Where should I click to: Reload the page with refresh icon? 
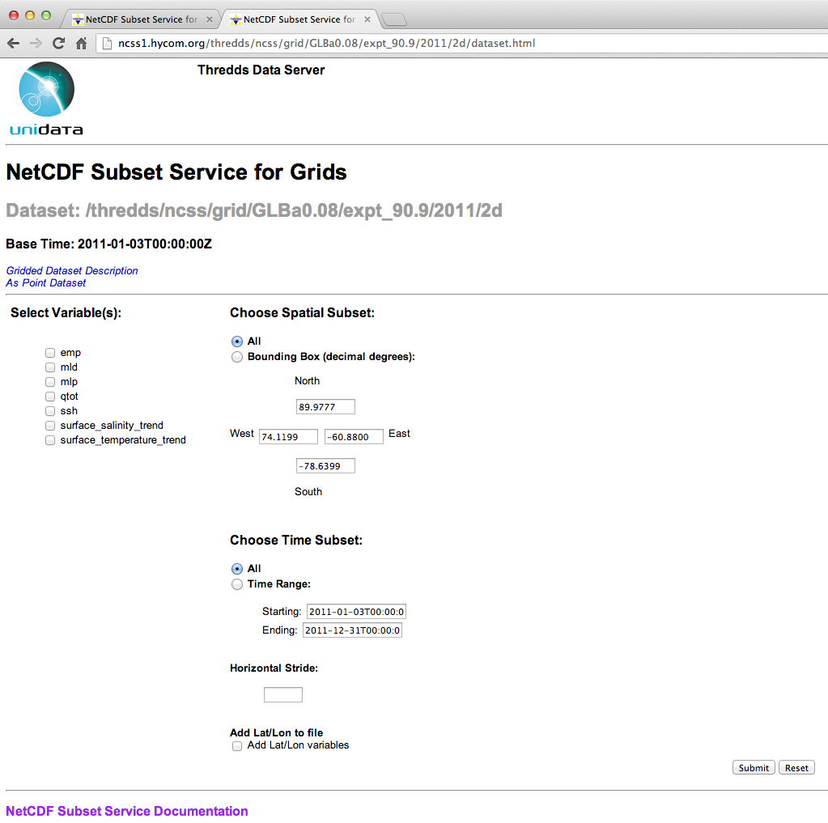[x=58, y=44]
